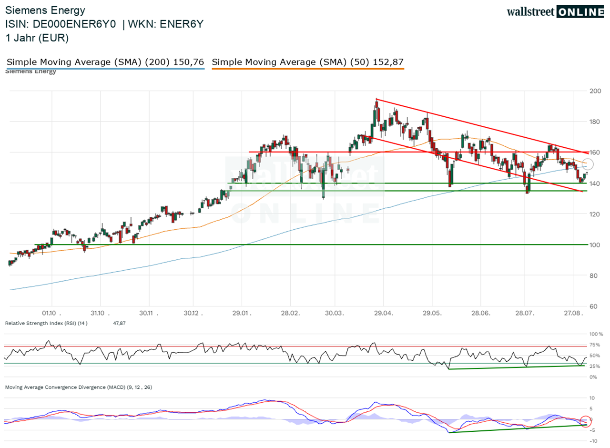
Task: Click the 29.04. date axis label
Action: coord(384,313)
